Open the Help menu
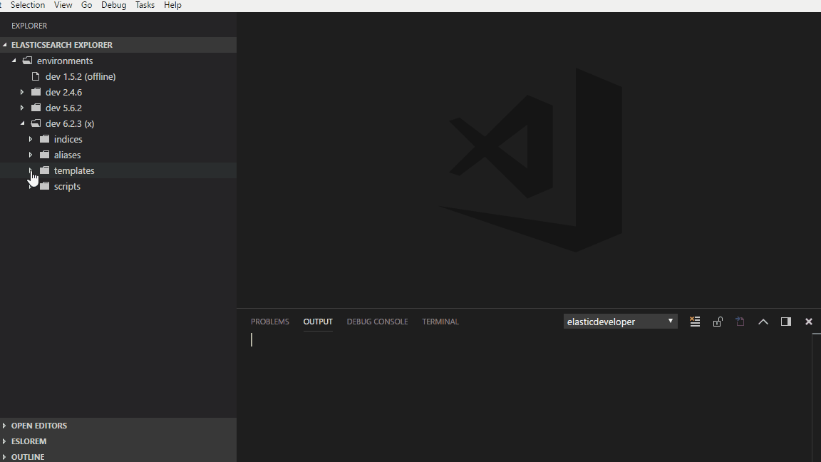 tap(172, 5)
